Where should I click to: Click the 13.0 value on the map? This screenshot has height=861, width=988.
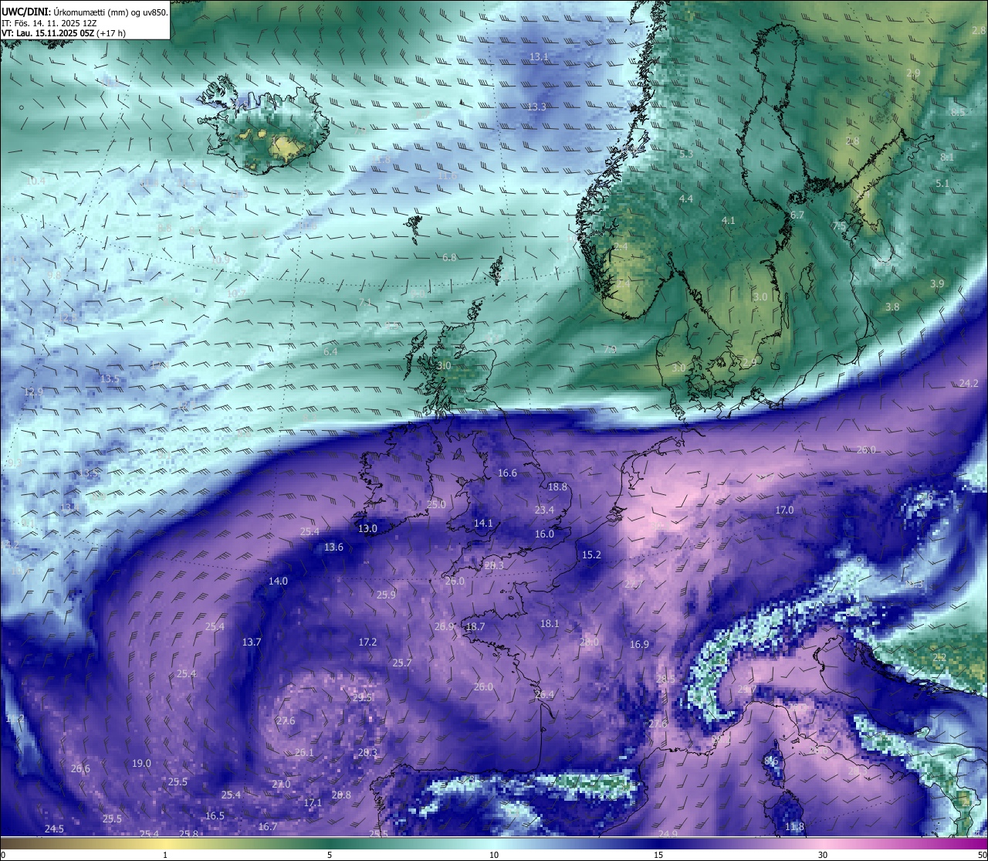(367, 529)
